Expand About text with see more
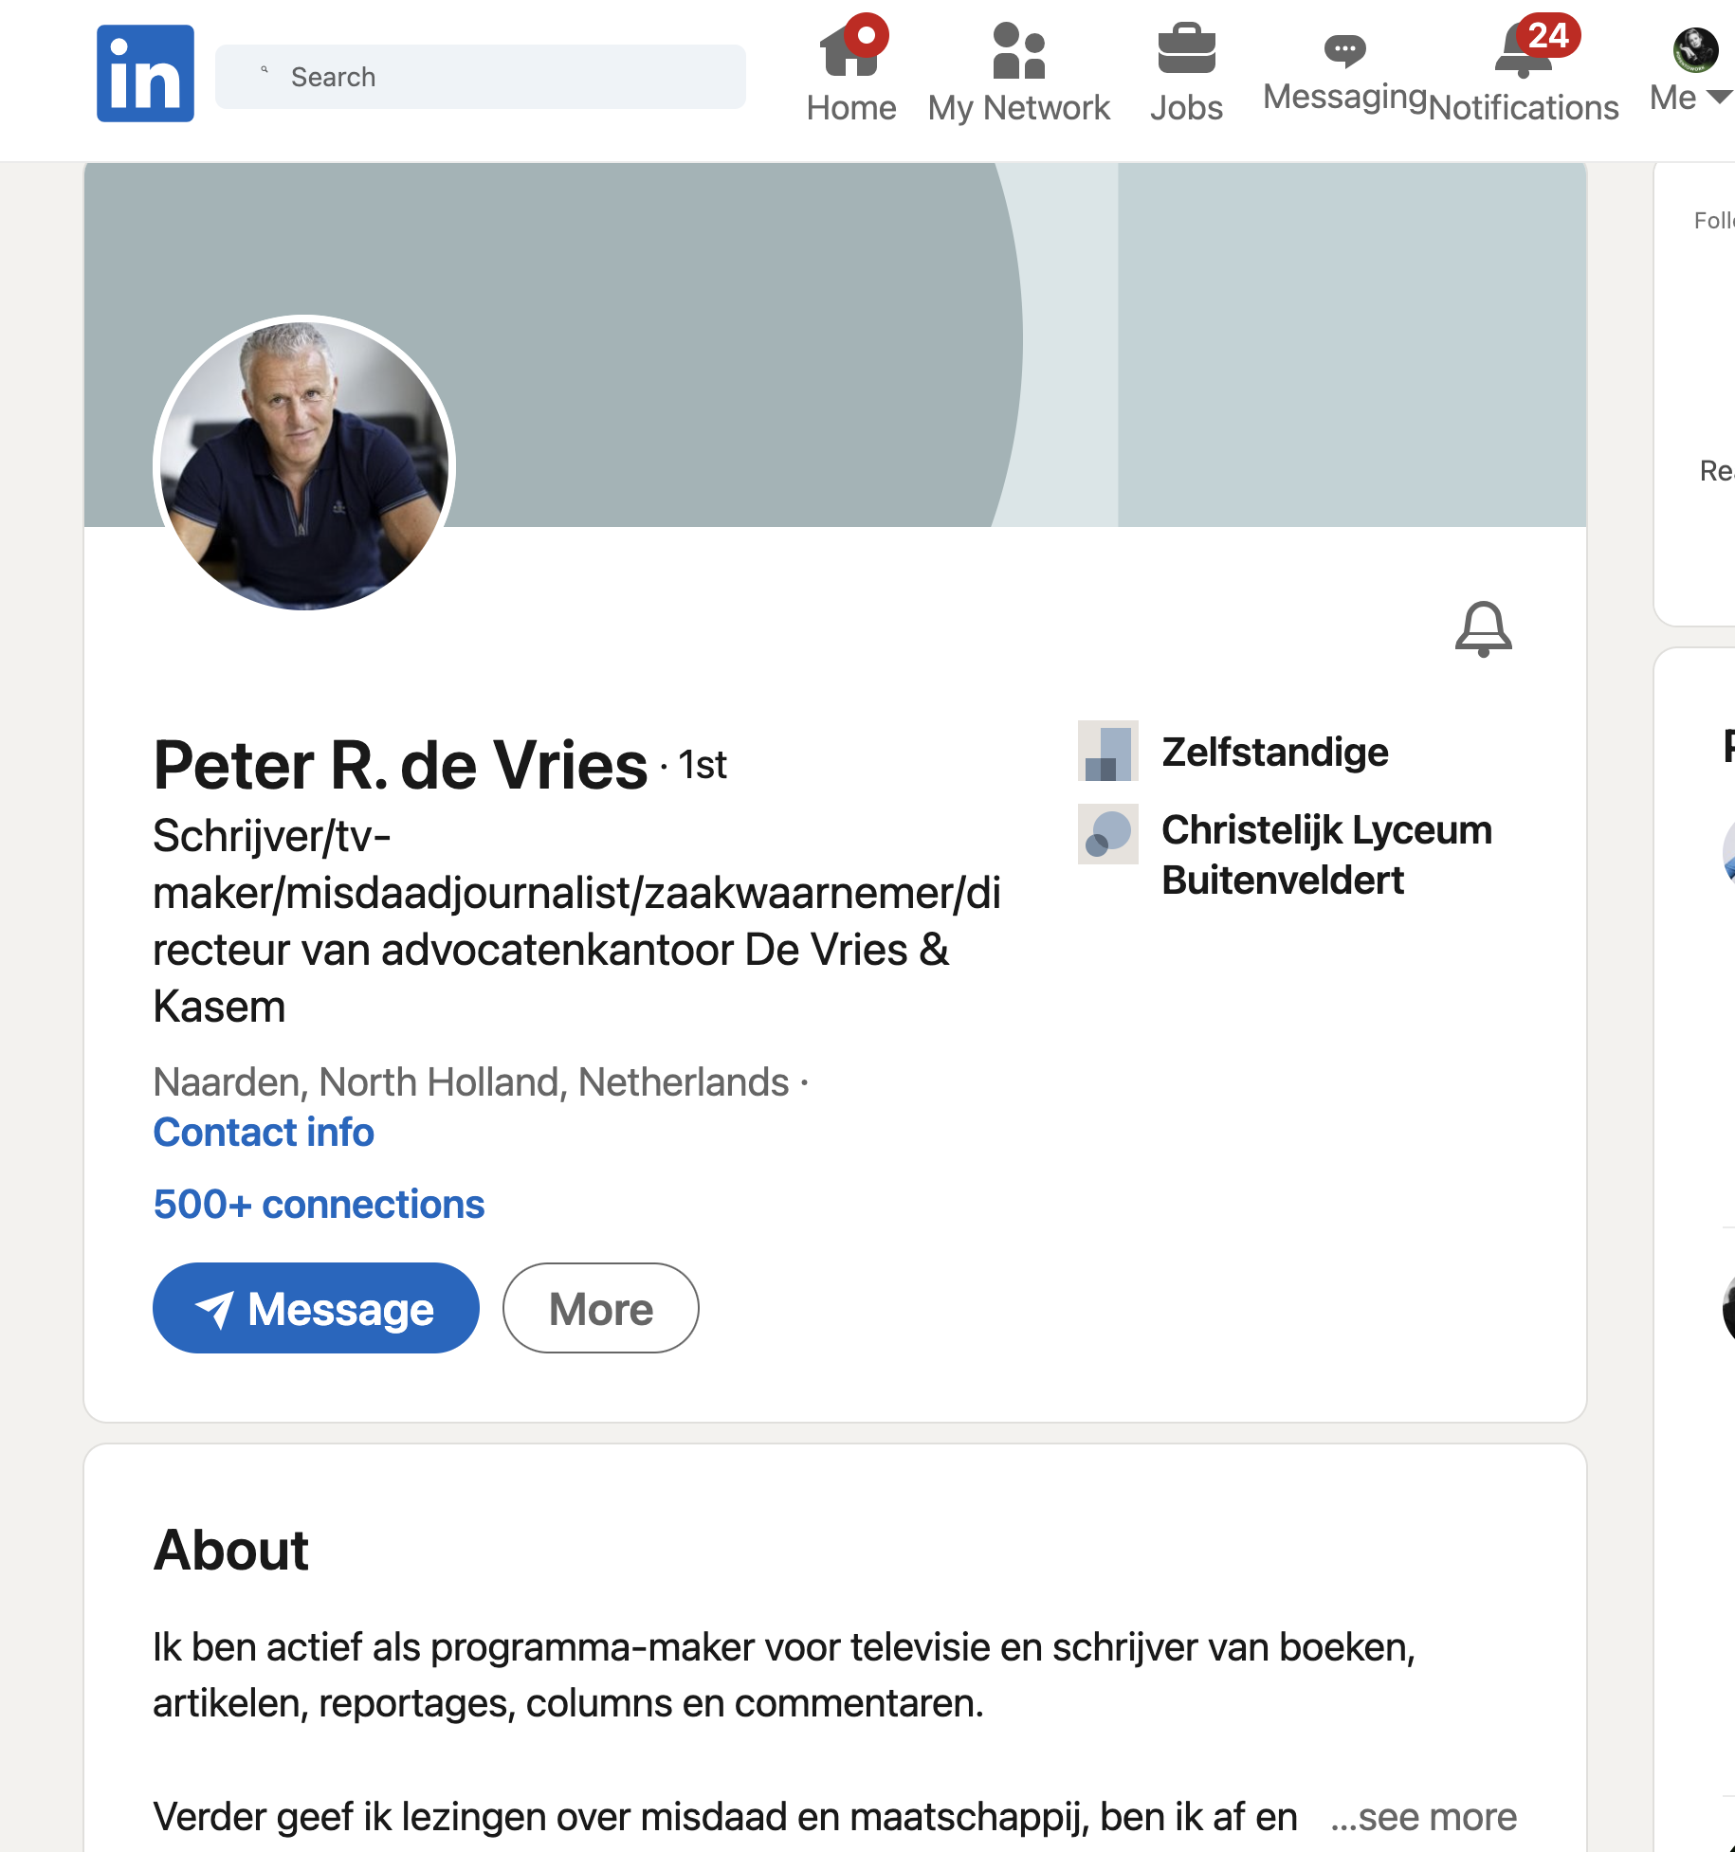Viewport: 1735px width, 1852px height. [x=1424, y=1817]
